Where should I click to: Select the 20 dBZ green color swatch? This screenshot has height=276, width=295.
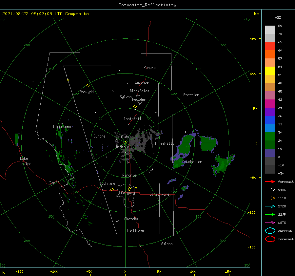(270, 137)
